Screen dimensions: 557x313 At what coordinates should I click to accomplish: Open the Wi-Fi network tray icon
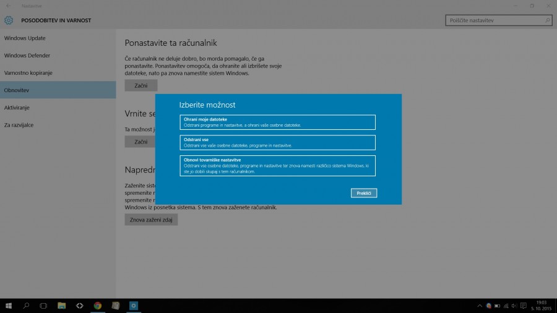coord(506,306)
